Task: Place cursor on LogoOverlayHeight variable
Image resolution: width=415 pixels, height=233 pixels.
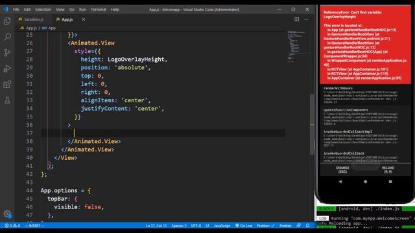Action: tap(136, 60)
